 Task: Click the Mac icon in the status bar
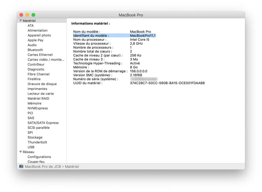[21, 166]
